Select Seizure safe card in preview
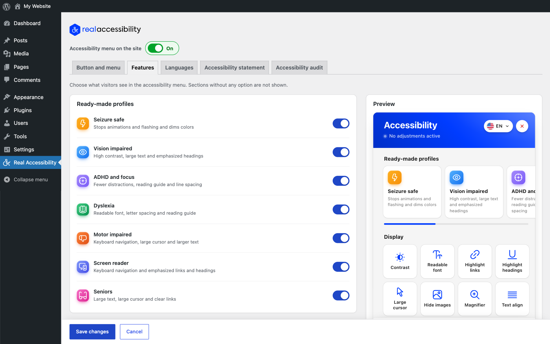Image resolution: width=550 pixels, height=344 pixels. (x=412, y=192)
